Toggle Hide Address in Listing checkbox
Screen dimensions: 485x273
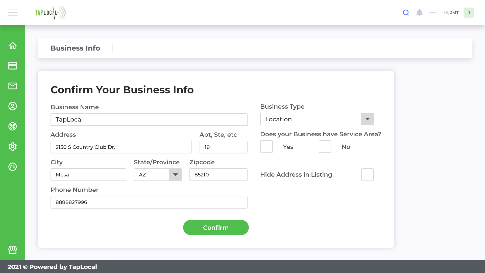(x=368, y=175)
